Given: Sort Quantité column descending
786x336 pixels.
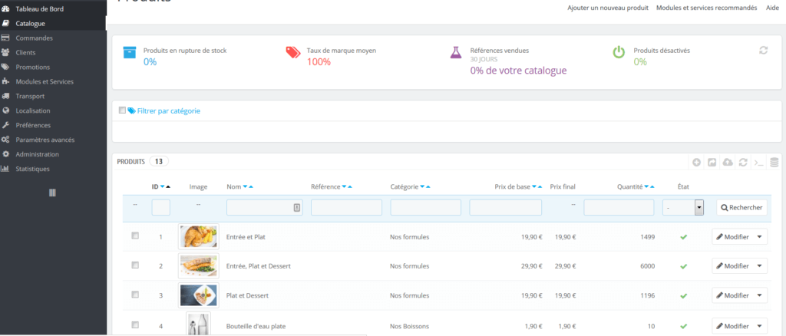Looking at the screenshot, I should [646, 186].
